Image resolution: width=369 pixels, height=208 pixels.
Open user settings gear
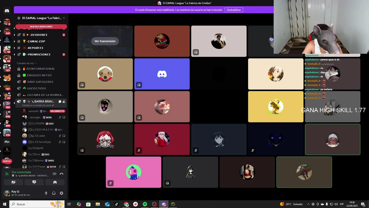point(61,193)
